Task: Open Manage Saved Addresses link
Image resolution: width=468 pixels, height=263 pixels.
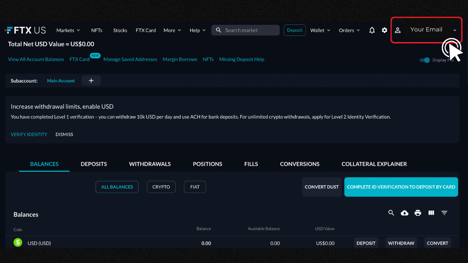Action: tap(130, 59)
